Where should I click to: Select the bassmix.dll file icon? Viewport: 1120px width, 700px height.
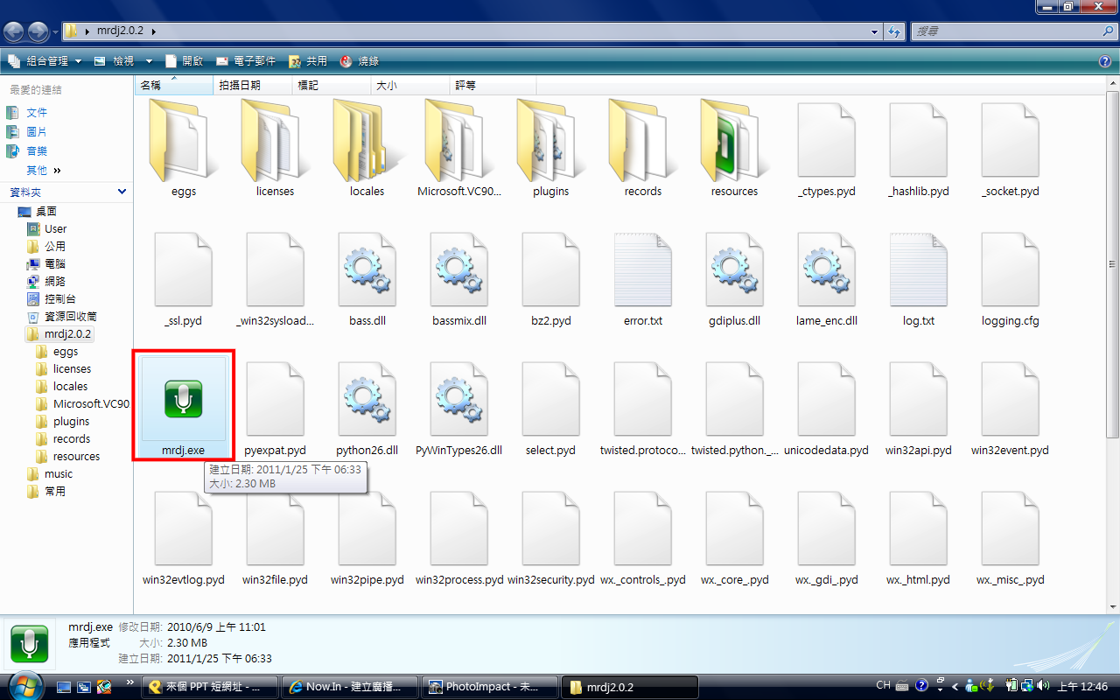[459, 269]
